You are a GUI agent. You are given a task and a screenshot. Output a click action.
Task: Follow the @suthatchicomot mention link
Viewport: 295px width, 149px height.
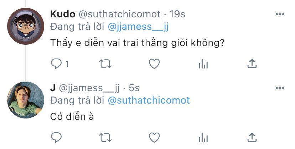click(x=149, y=100)
